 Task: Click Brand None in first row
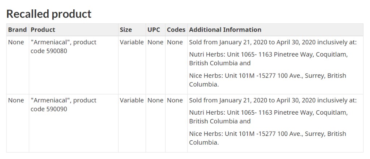pos(16,43)
